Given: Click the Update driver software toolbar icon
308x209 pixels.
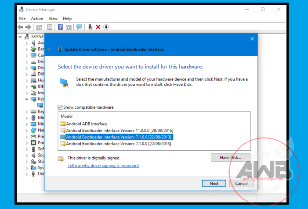Looking at the screenshot, I should pos(91,27).
